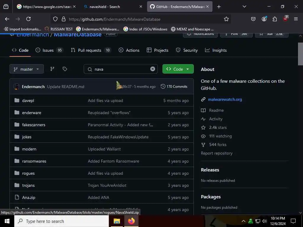Click the Windows taskbar search box
This screenshot has height=227, width=303.
(x=62, y=221)
